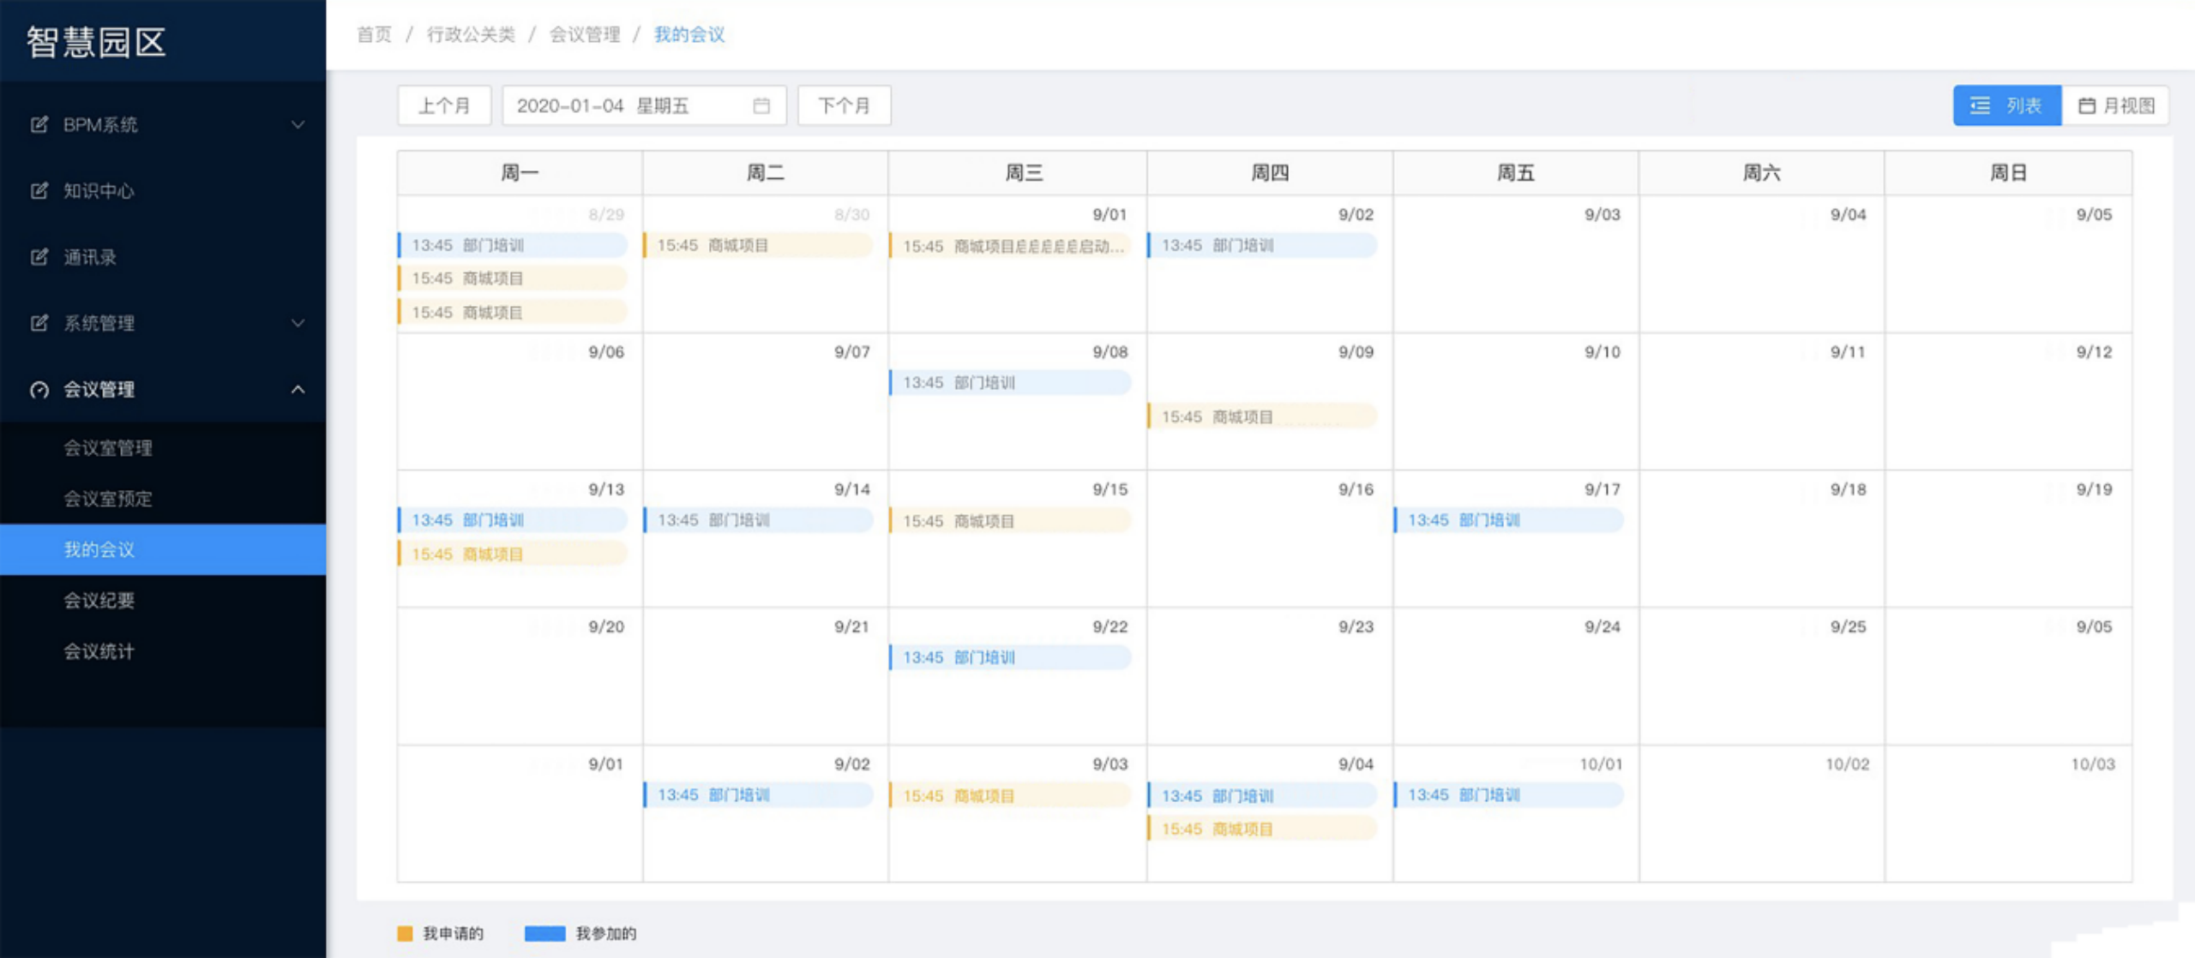Click the 知识中心 sidebar icon
The width and height of the screenshot is (2195, 958).
pos(39,190)
